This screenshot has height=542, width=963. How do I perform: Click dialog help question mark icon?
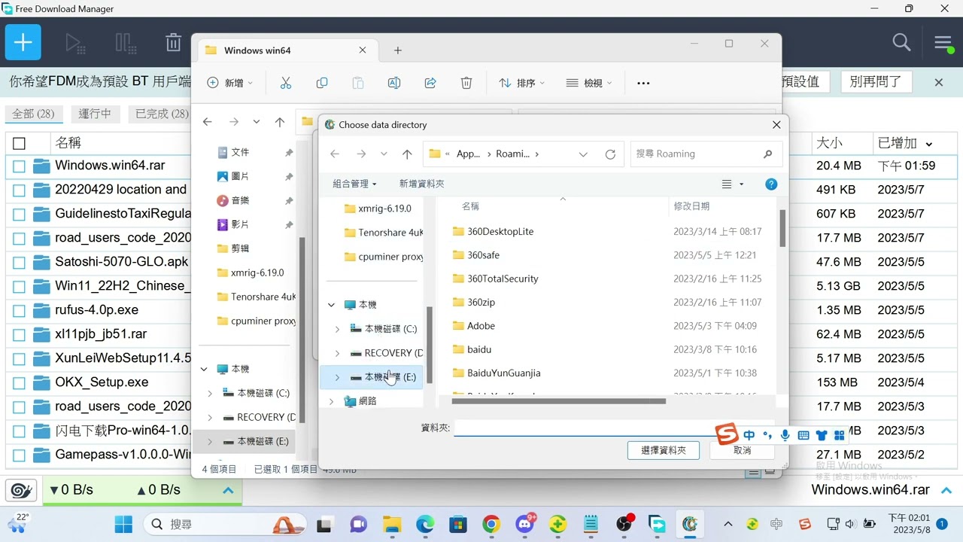[771, 184]
